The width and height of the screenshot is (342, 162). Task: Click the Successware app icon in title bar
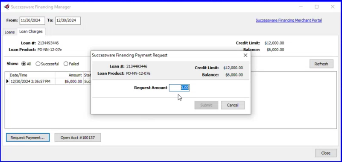pos(6,7)
